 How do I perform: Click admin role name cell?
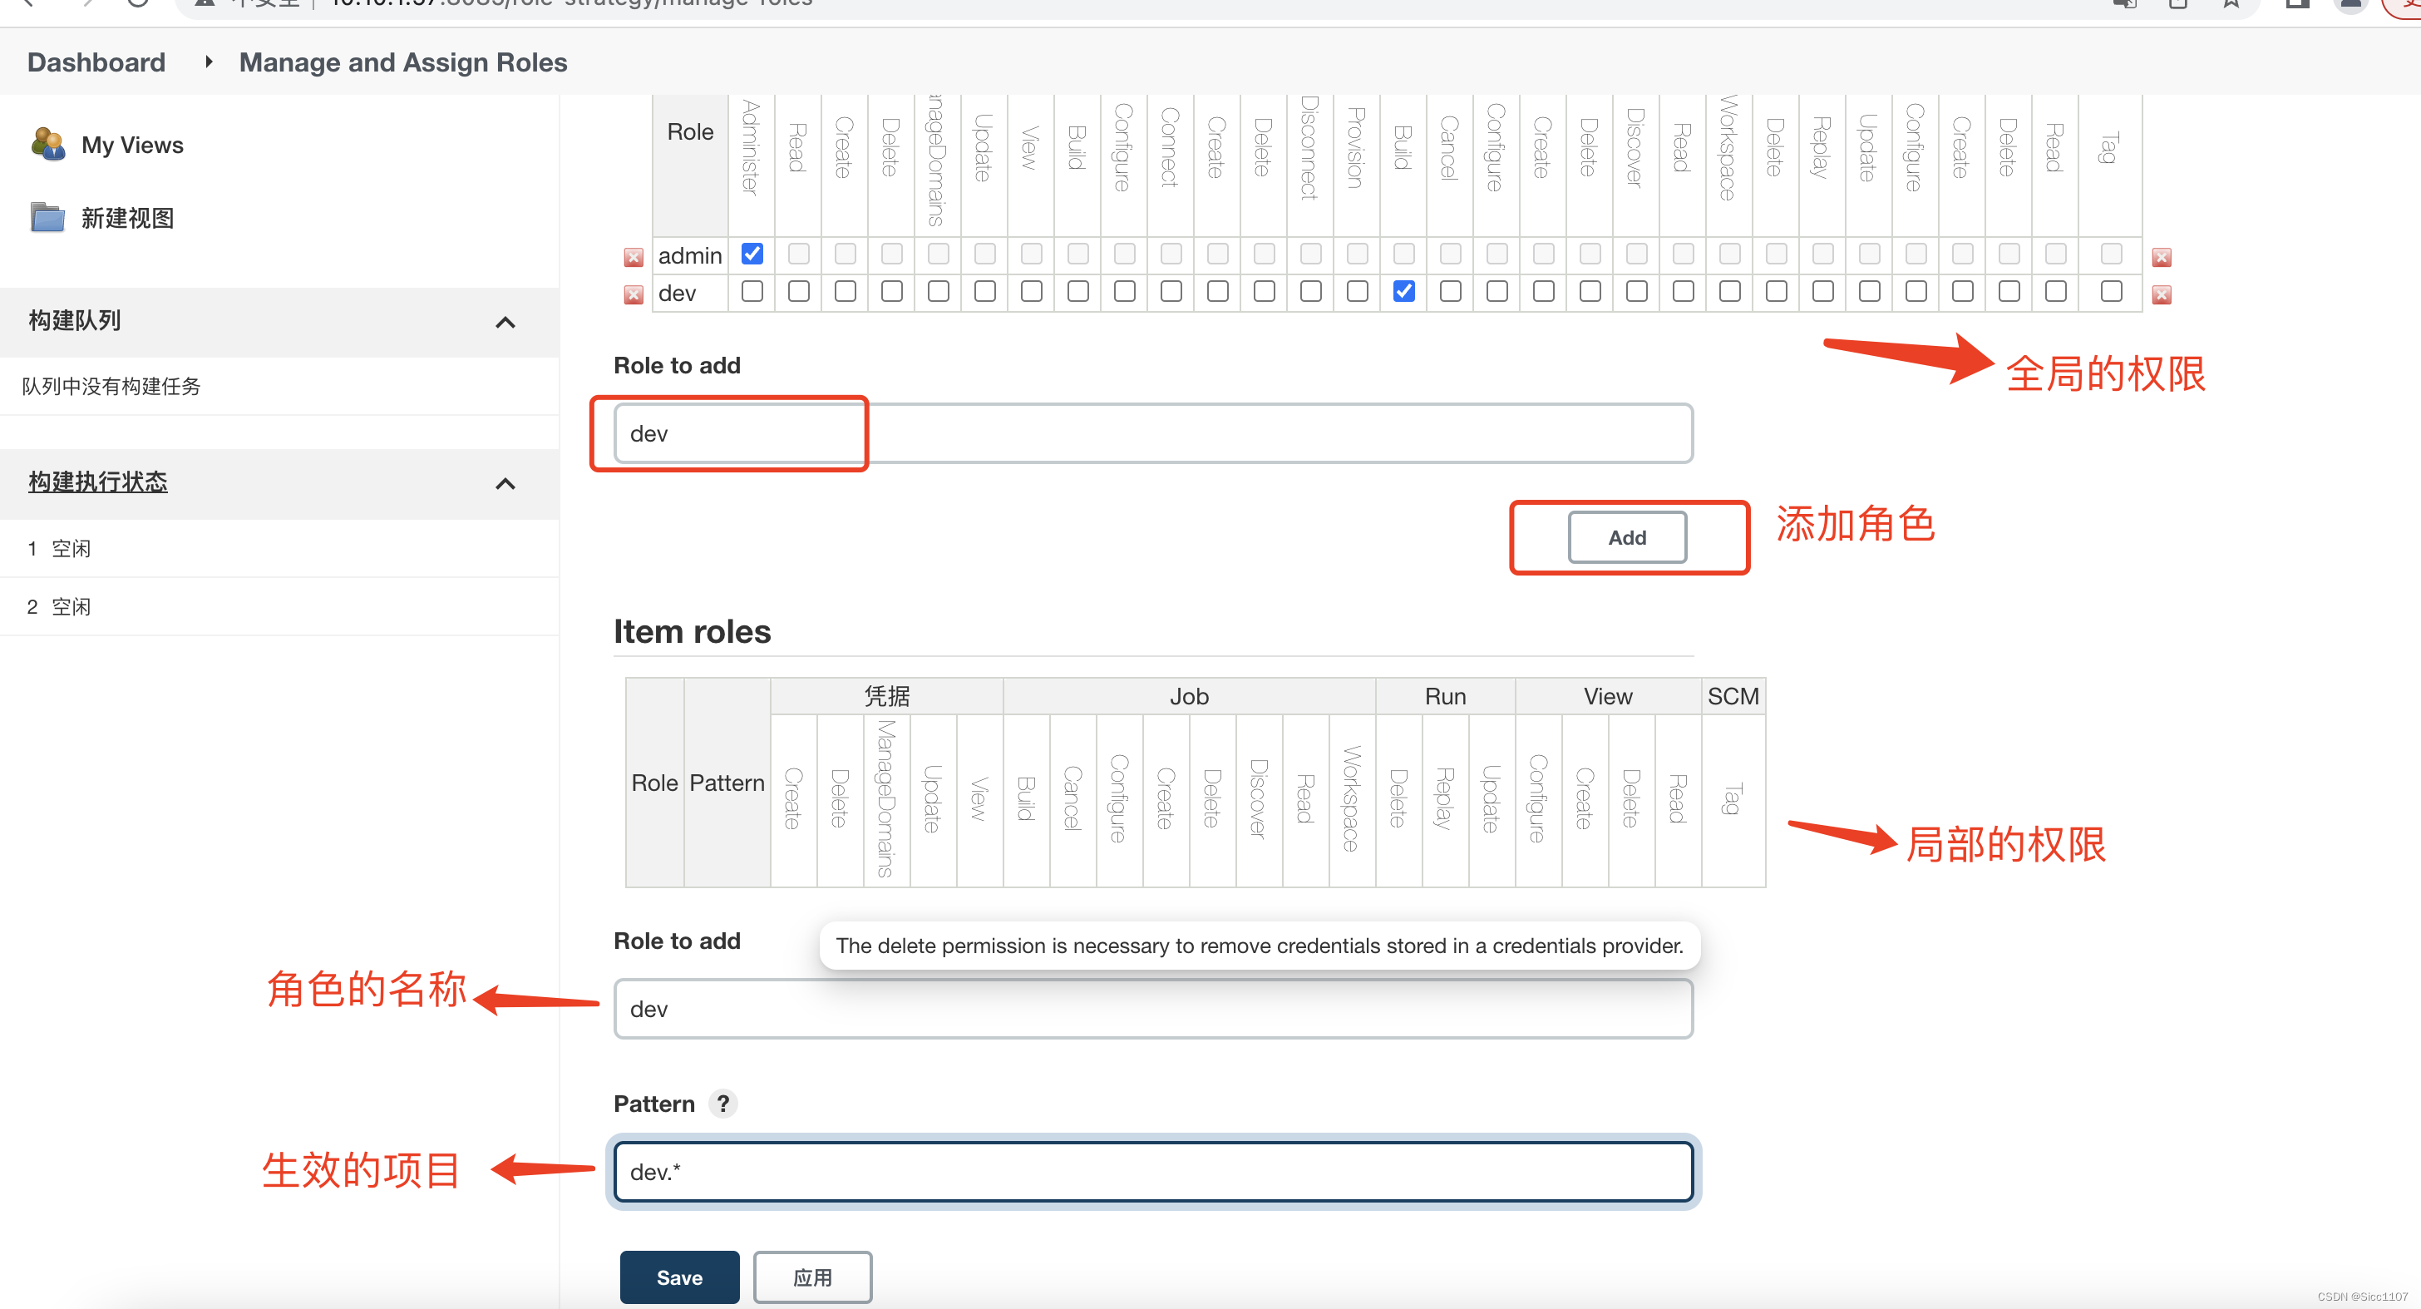coord(690,256)
